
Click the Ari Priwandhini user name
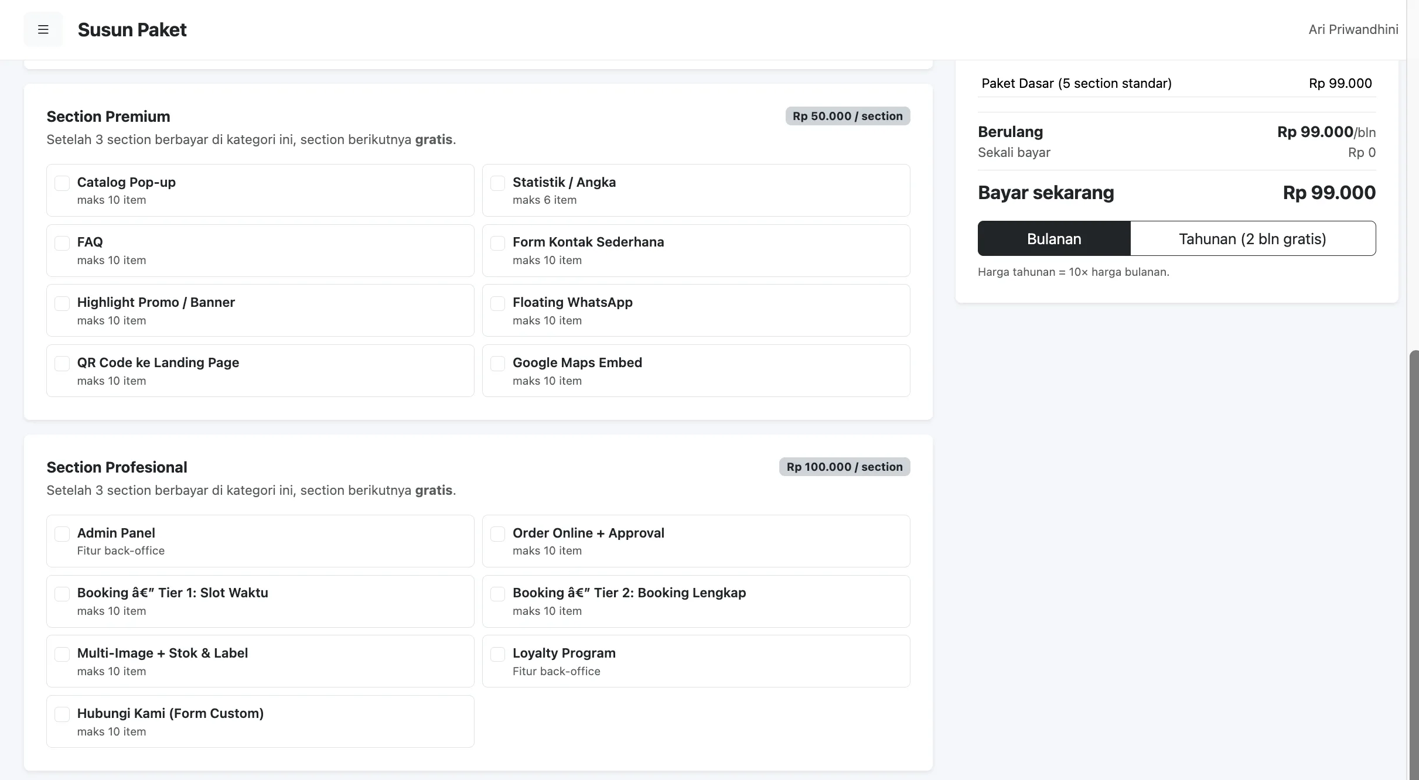pyautogui.click(x=1353, y=29)
